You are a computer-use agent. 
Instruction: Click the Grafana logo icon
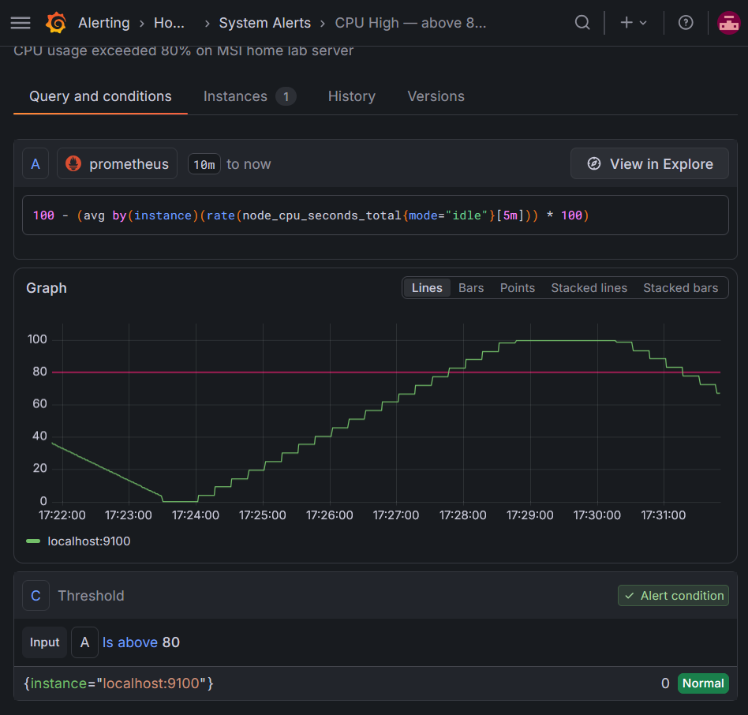[56, 23]
